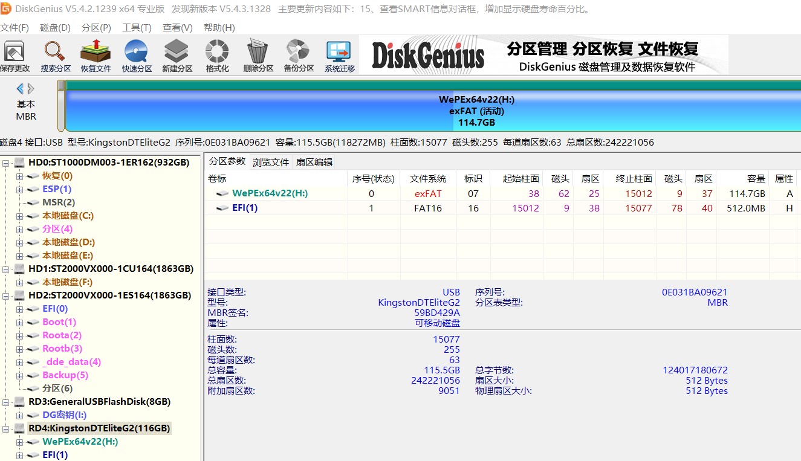Switch to the 扇区编辑 tab
This screenshot has height=461, width=801.
pyautogui.click(x=314, y=162)
